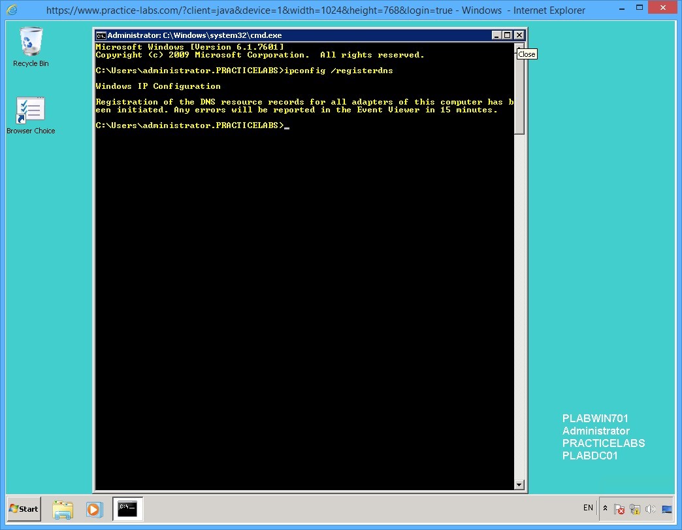Open the EN language selector
The width and height of the screenshot is (682, 530).
pyautogui.click(x=587, y=508)
